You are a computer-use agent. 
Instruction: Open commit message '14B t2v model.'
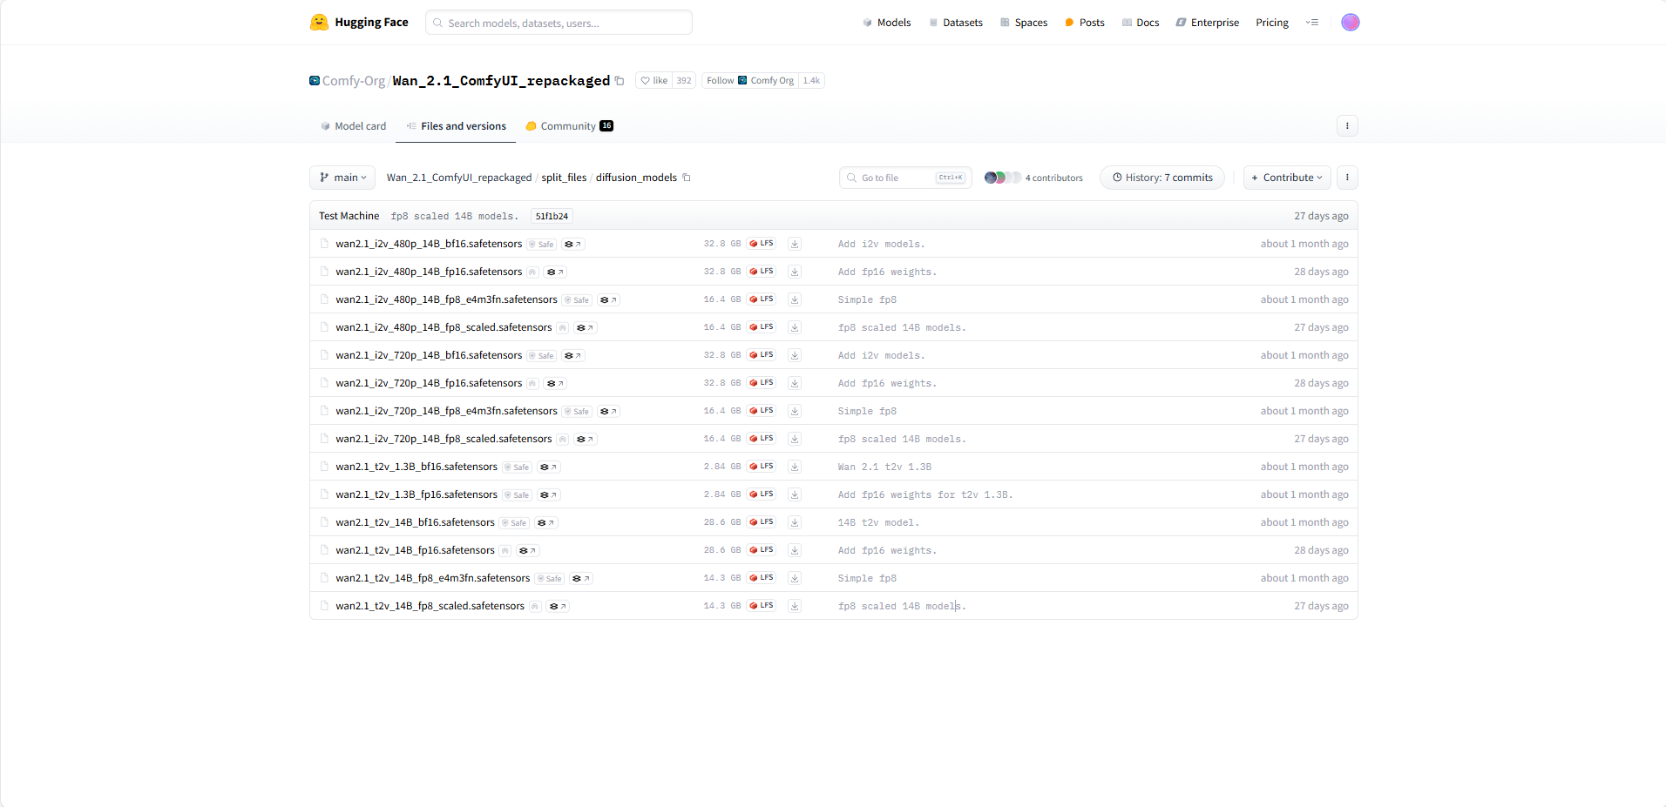click(x=878, y=523)
